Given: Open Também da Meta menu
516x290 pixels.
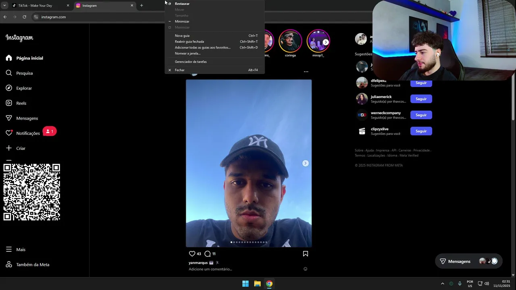Looking at the screenshot, I should click(27, 265).
